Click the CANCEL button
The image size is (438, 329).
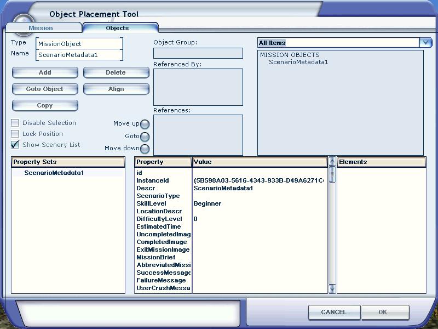click(x=334, y=312)
